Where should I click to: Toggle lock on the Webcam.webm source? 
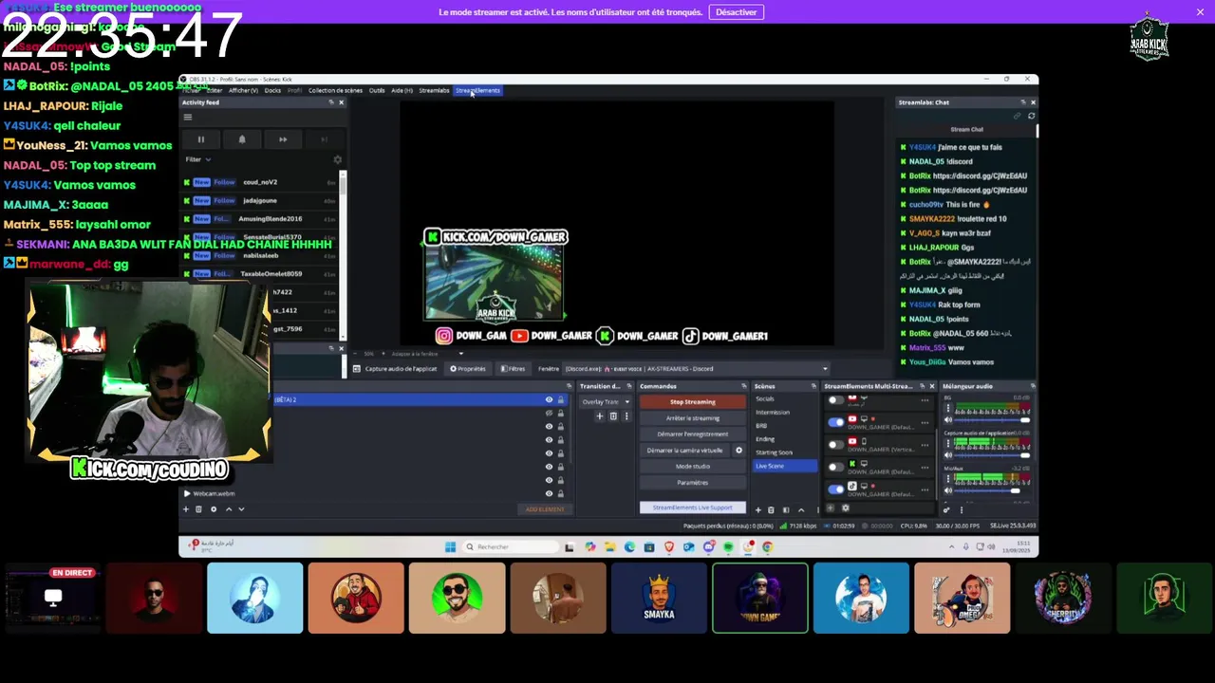point(560,493)
